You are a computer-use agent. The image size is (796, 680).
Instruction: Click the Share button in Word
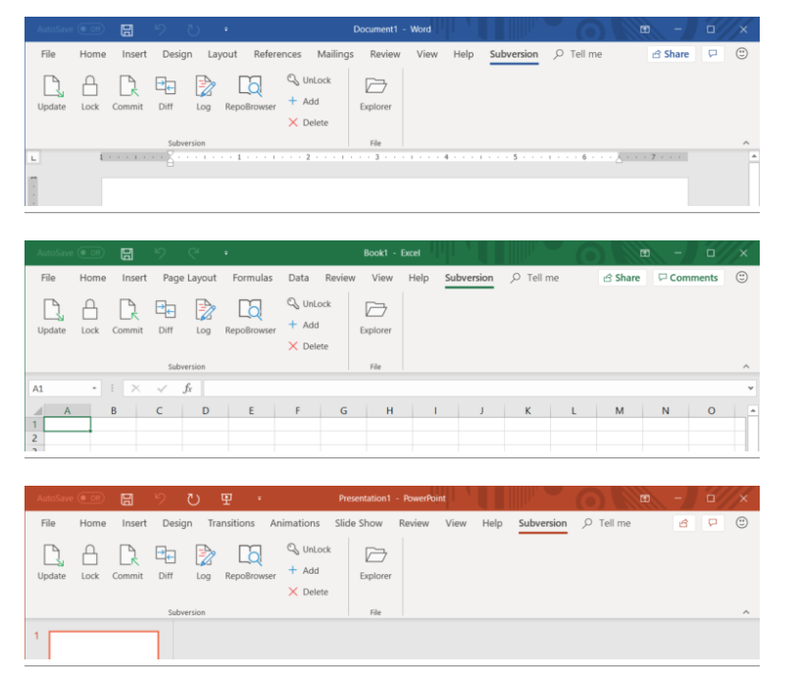pyautogui.click(x=671, y=54)
